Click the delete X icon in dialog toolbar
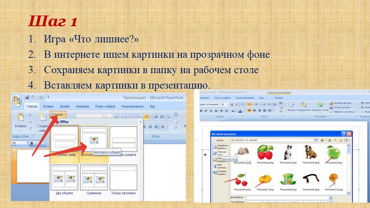Image resolution: width=370 pixels, height=208 pixels. pos(335,140)
